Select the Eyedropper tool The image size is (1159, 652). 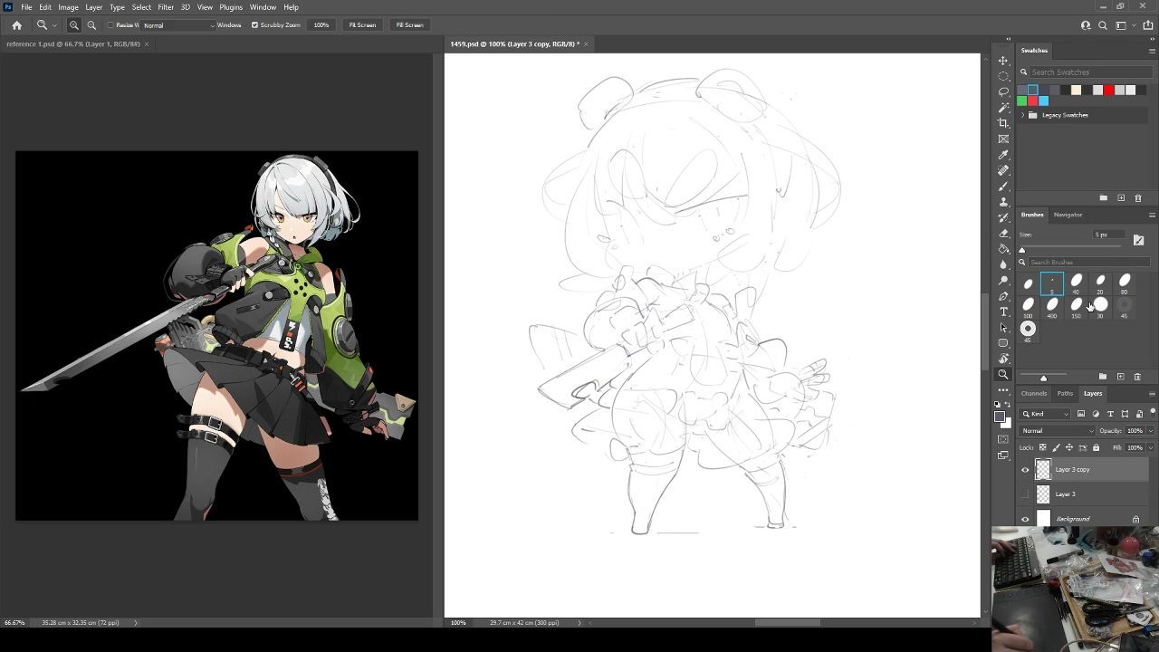[x=1003, y=155]
